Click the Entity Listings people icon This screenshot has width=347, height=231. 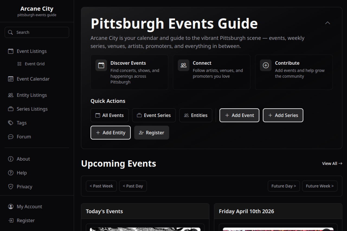pyautogui.click(x=11, y=95)
